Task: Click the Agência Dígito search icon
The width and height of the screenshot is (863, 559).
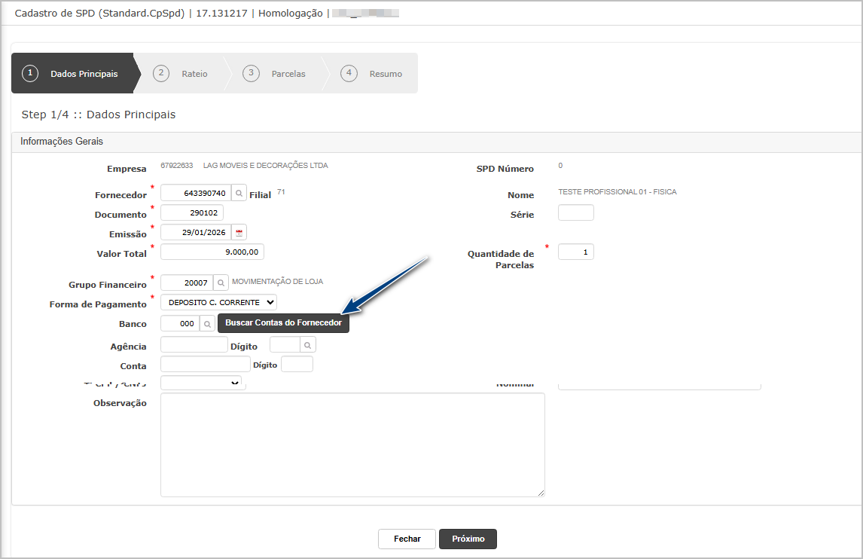Action: (308, 344)
